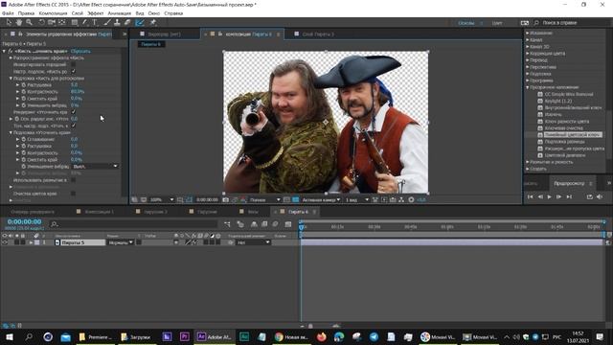The image size is (613, 345).
Task: Select the Clone Stamp tool
Action: pos(117,23)
